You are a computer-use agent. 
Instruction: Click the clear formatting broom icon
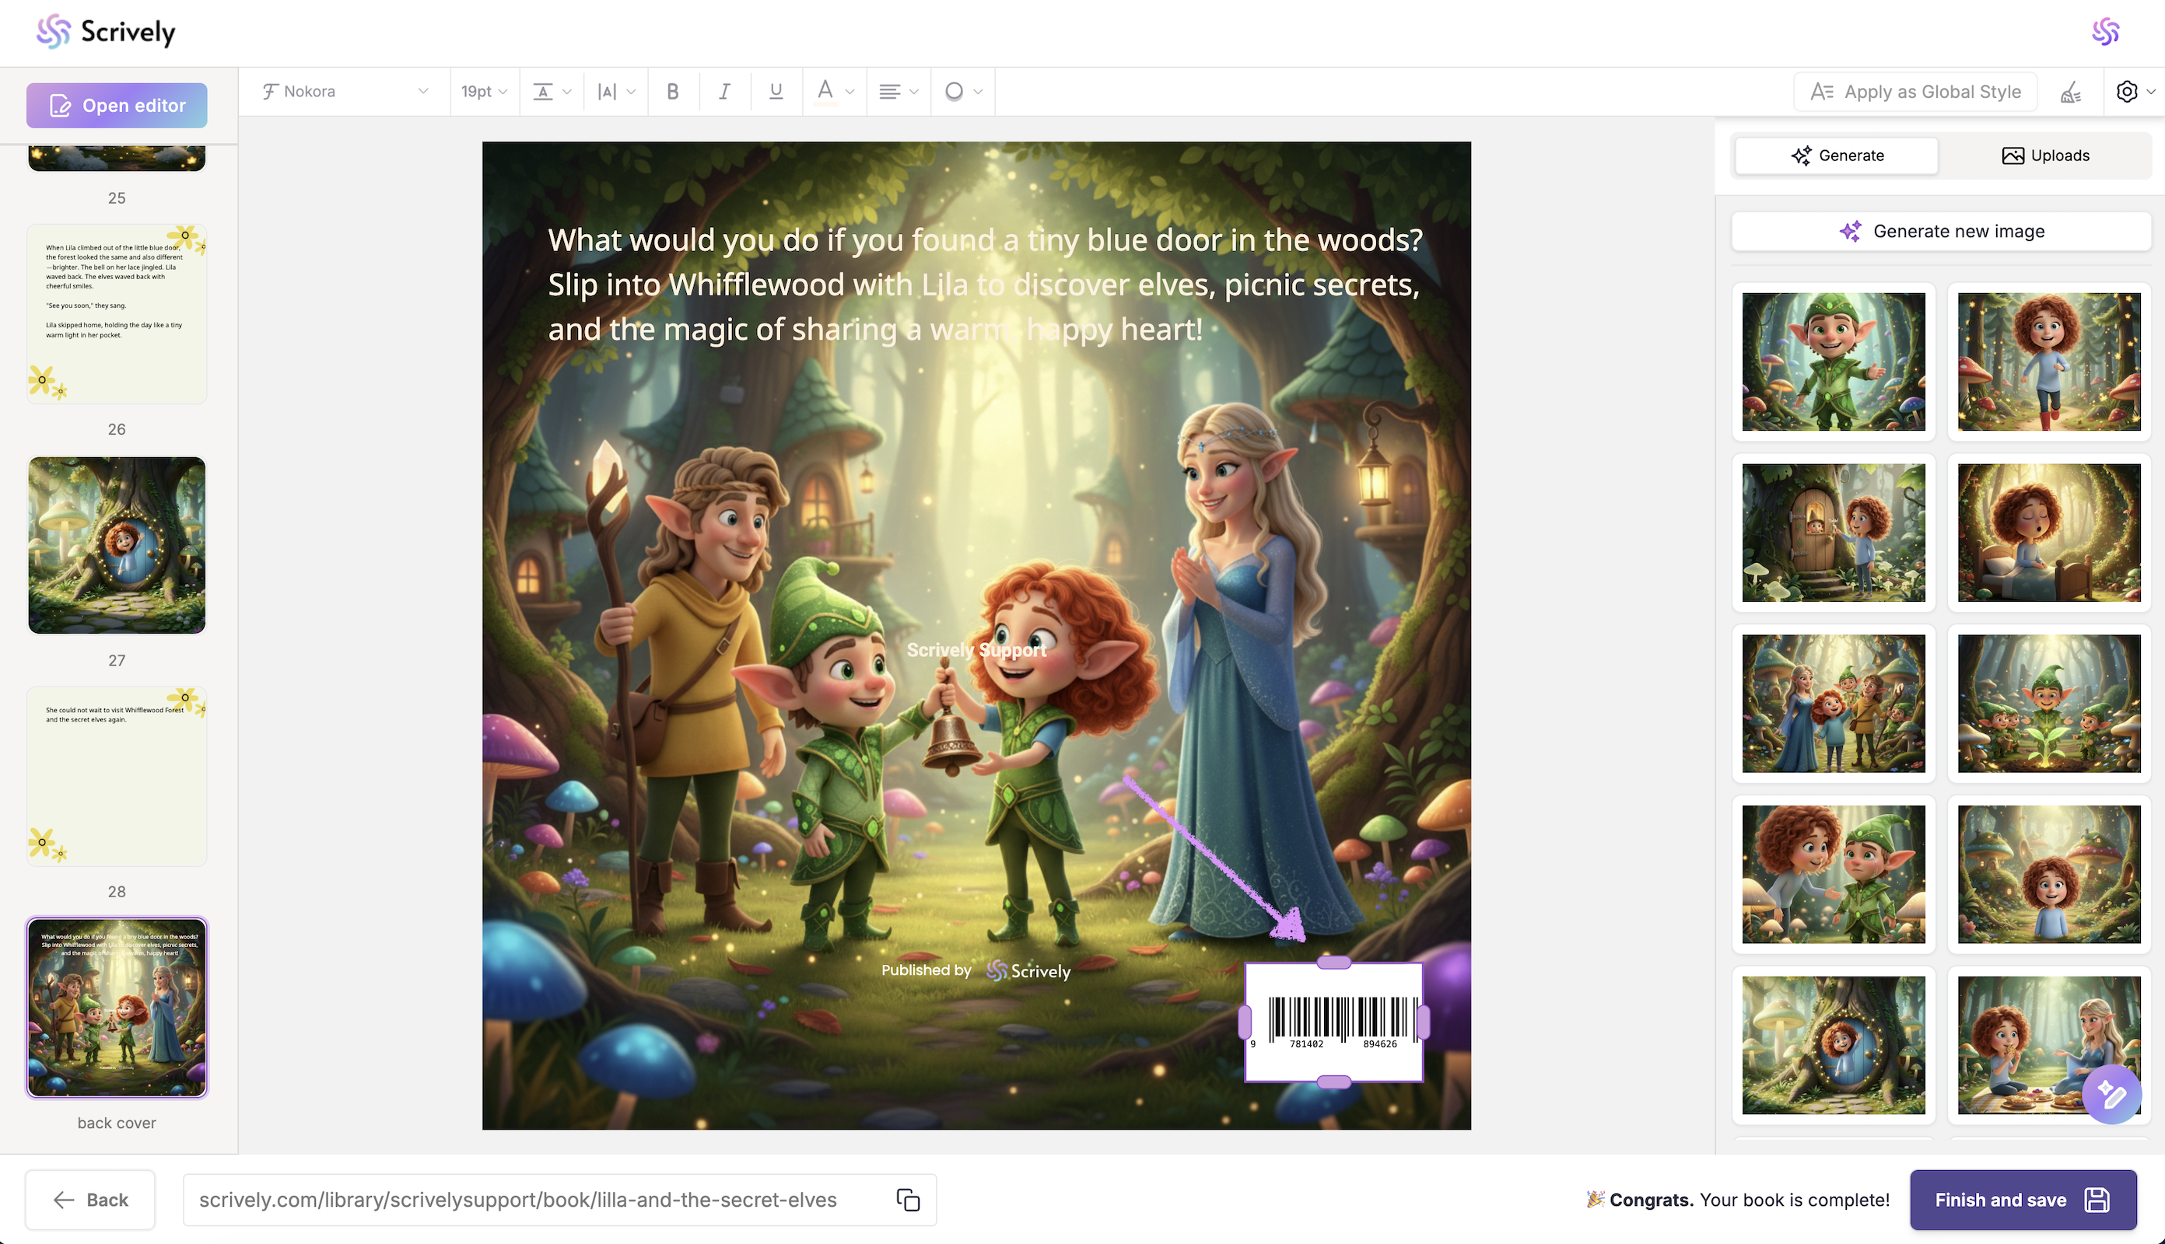(x=2070, y=92)
